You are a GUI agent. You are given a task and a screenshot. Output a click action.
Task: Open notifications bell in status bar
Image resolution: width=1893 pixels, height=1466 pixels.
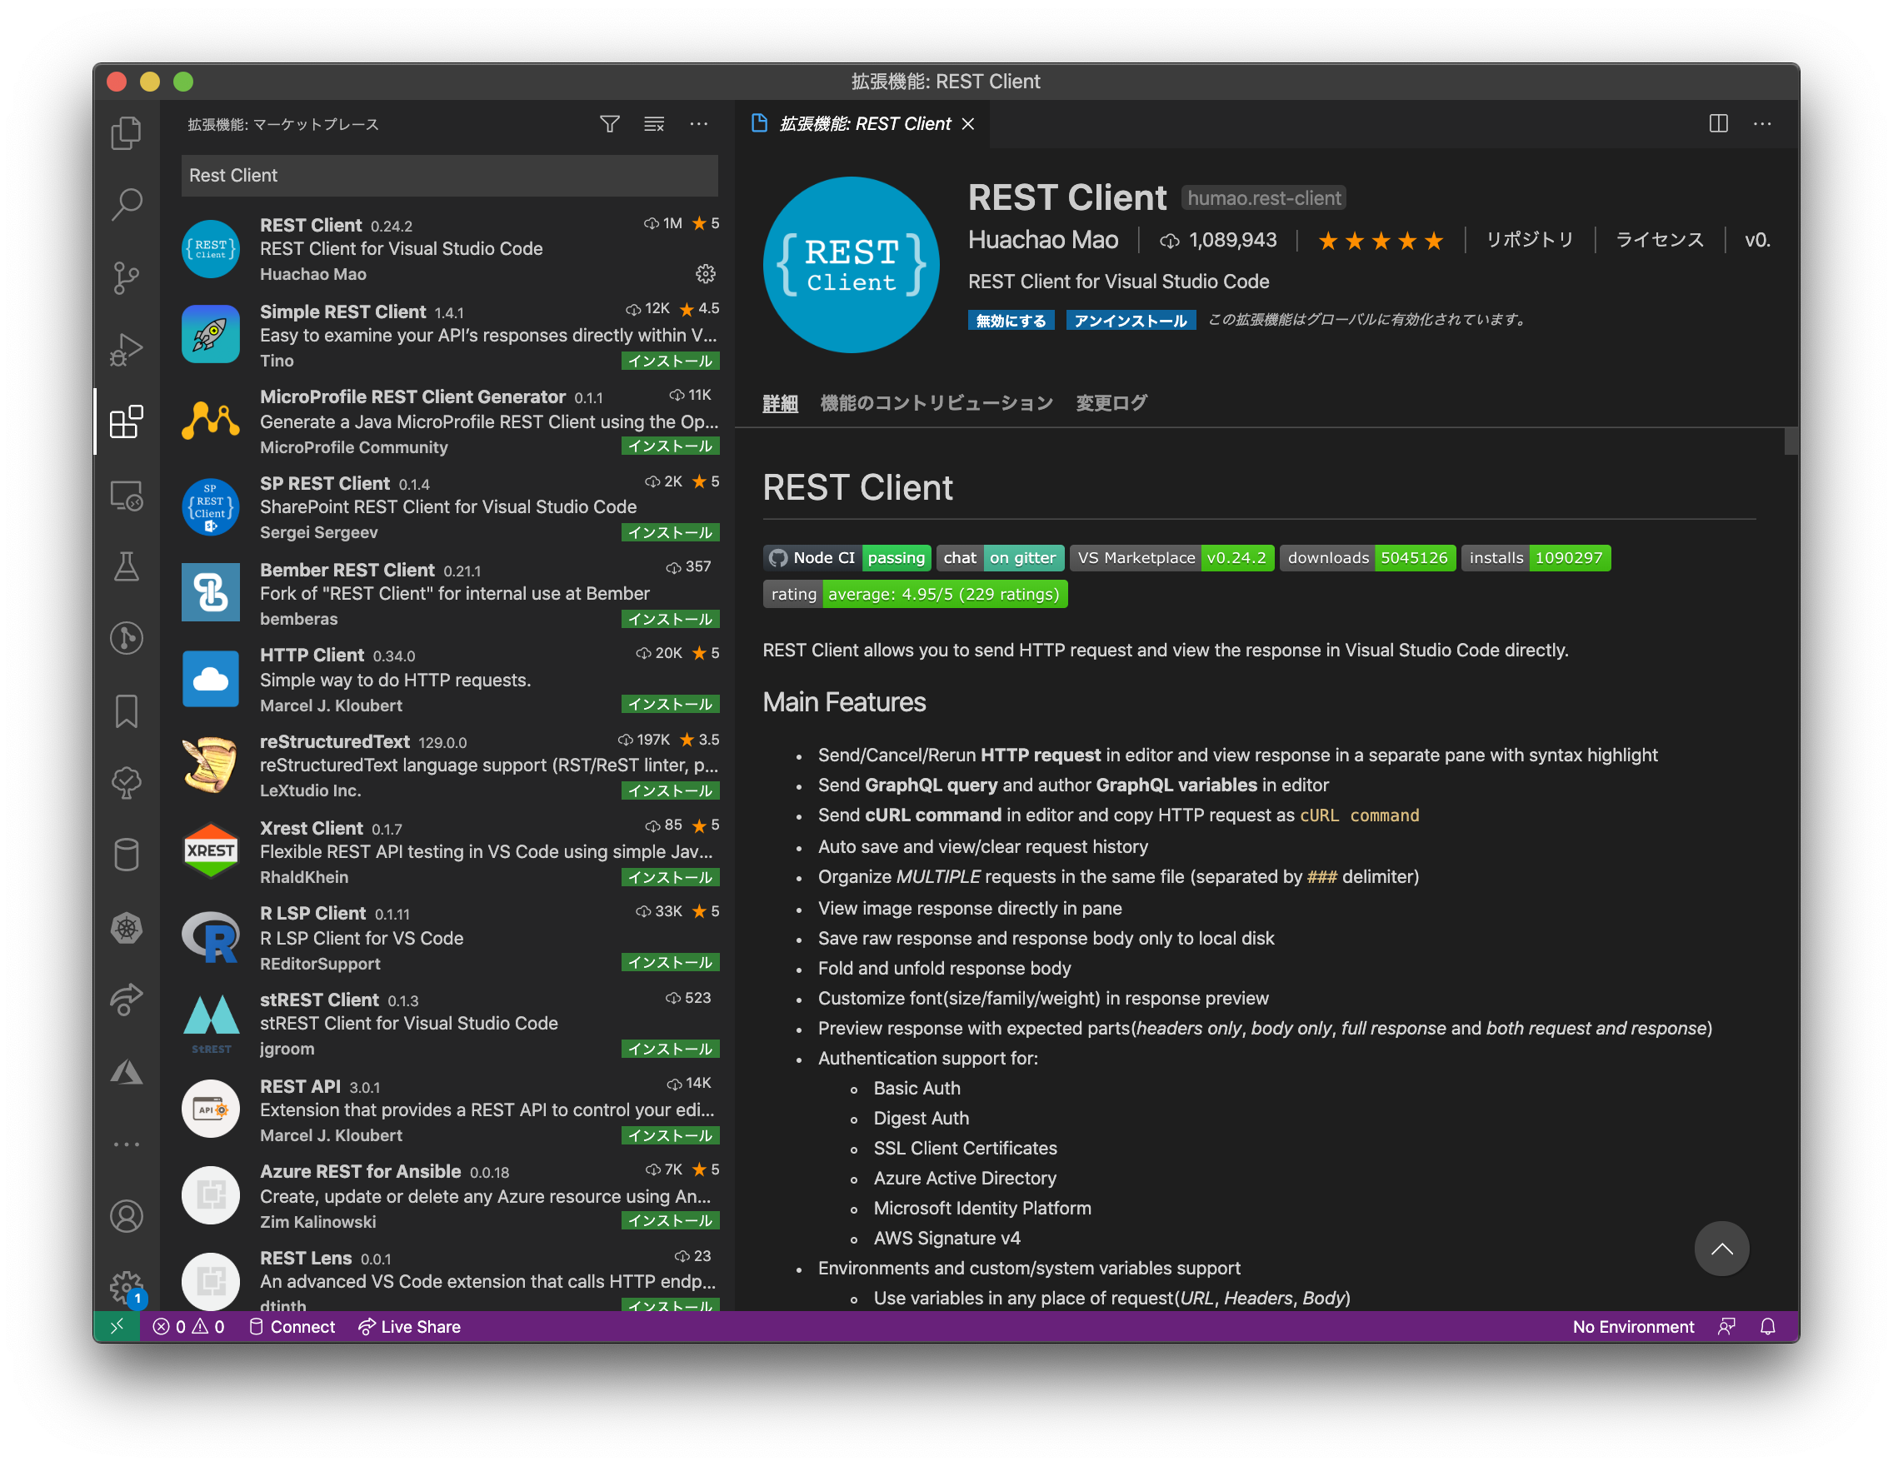(x=1767, y=1327)
